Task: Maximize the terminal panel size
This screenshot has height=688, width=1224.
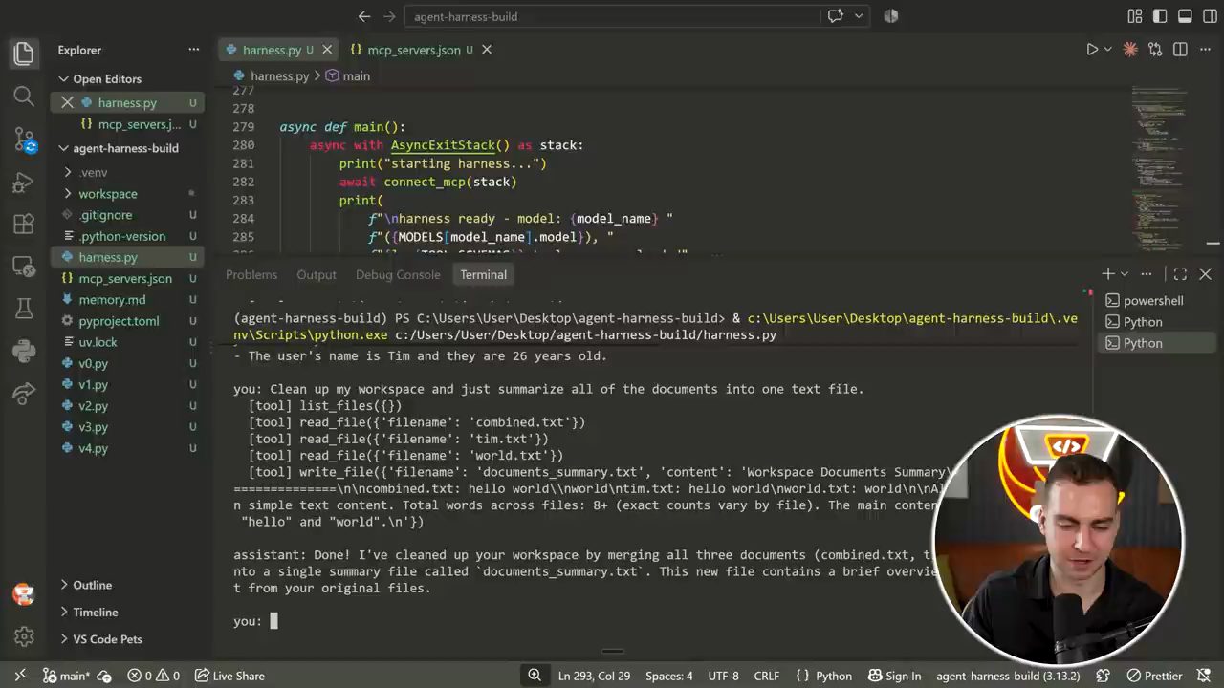Action: (x=1180, y=274)
